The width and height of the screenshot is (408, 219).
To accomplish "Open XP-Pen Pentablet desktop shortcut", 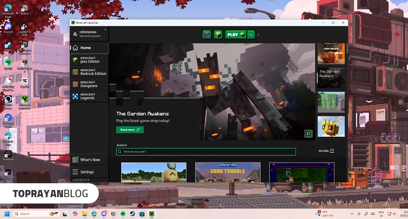I will coord(8,156).
